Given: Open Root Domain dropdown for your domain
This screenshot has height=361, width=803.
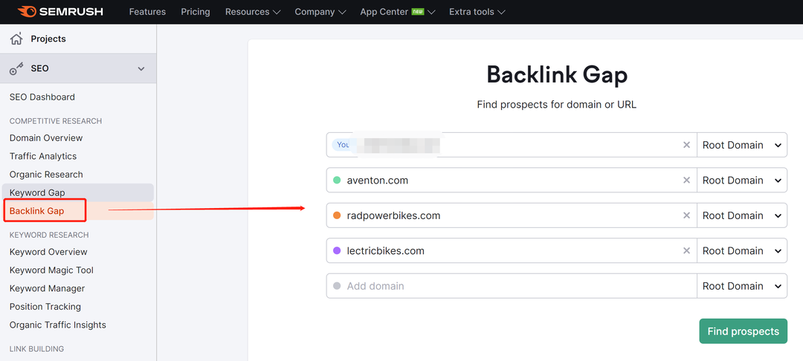Looking at the screenshot, I should pyautogui.click(x=742, y=146).
